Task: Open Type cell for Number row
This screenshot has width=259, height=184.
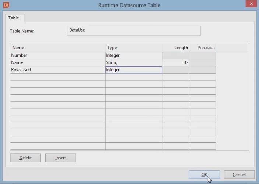Action: tap(133, 55)
